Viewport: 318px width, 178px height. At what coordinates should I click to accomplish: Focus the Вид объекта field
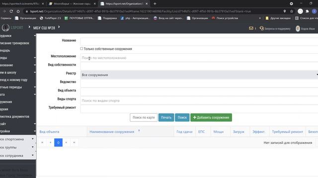199,92
